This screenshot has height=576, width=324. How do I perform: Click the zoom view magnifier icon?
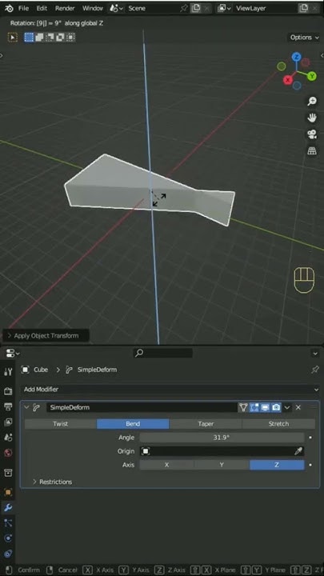(312, 102)
